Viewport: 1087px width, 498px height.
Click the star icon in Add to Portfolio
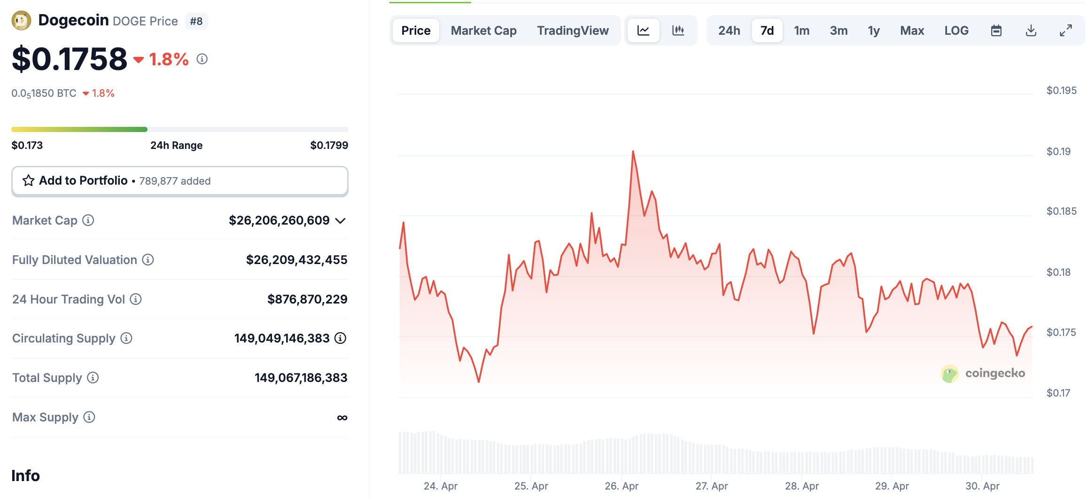tap(29, 181)
